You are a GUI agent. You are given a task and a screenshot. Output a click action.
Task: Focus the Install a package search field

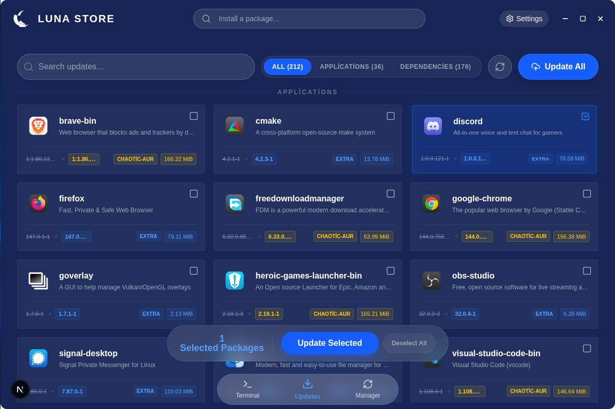[309, 19]
